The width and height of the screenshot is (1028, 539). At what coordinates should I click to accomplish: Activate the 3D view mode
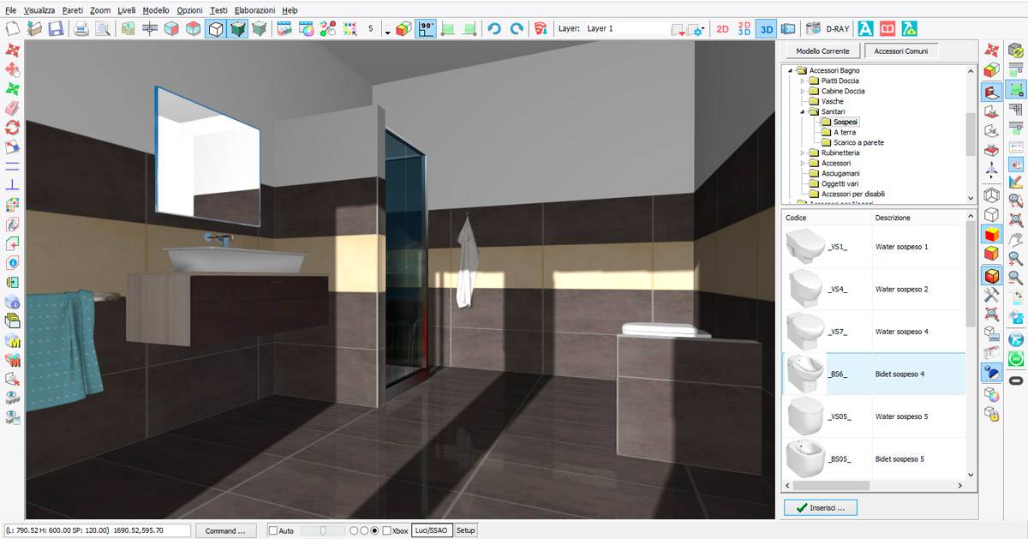pyautogui.click(x=767, y=28)
